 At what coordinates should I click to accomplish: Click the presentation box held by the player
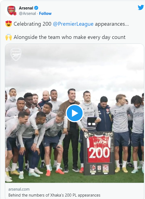[92, 122]
